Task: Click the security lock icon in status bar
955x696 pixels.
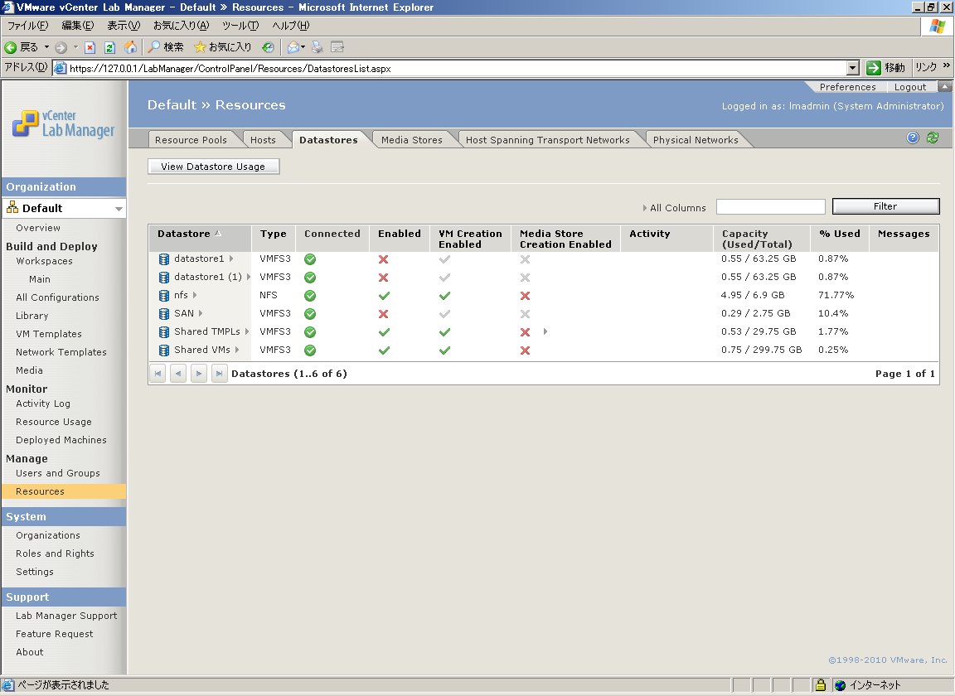Action: pos(821,684)
